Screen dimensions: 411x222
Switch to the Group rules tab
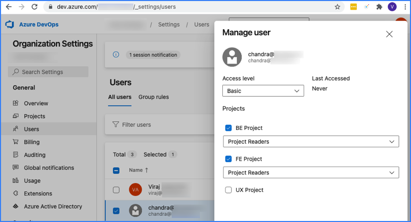click(x=153, y=97)
